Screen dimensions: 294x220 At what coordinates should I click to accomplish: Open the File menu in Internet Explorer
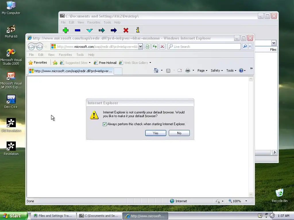pyautogui.click(x=31, y=55)
